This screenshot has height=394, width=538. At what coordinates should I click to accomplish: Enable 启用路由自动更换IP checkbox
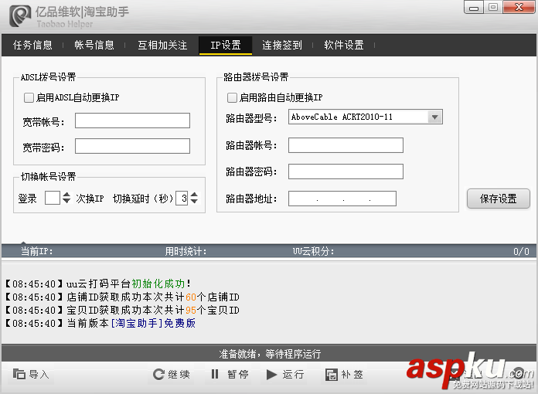[x=232, y=98]
